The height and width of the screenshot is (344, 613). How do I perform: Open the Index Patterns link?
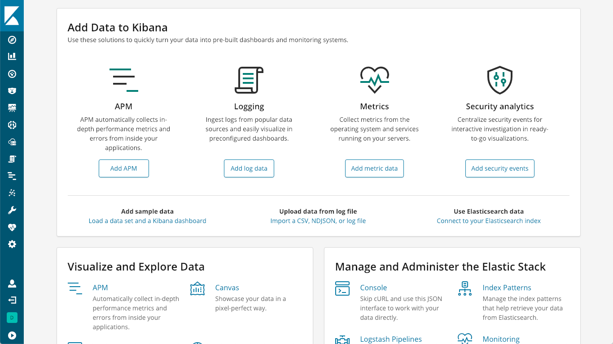(507, 288)
